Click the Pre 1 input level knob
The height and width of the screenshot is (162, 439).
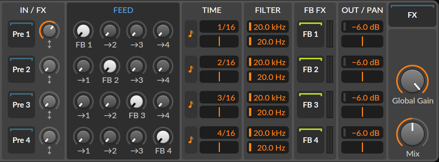coord(49,31)
